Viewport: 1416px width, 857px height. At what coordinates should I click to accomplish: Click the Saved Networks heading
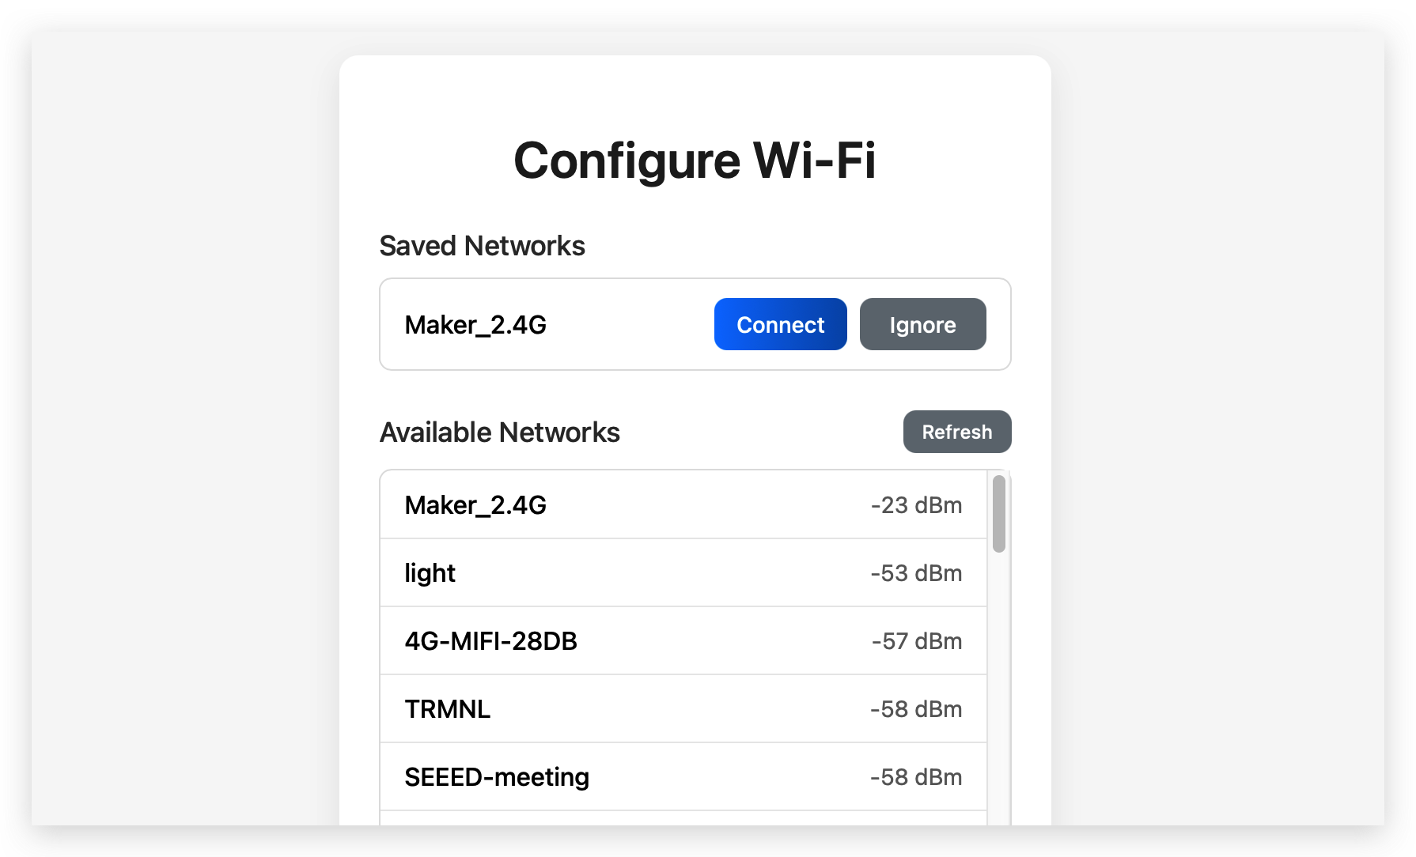[x=483, y=246]
